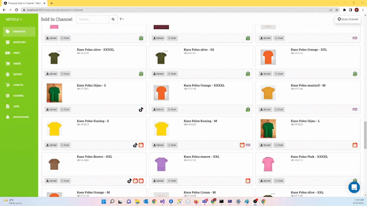Open browser extensions puzzle icon
Viewport: 367px width, 206px height.
tap(344, 10)
